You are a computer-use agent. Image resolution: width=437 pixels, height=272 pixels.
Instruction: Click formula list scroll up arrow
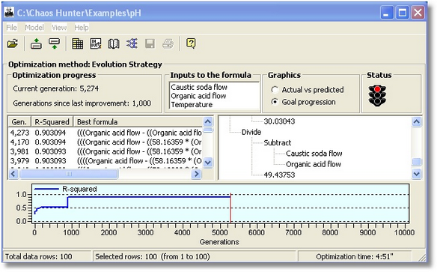[208, 121]
